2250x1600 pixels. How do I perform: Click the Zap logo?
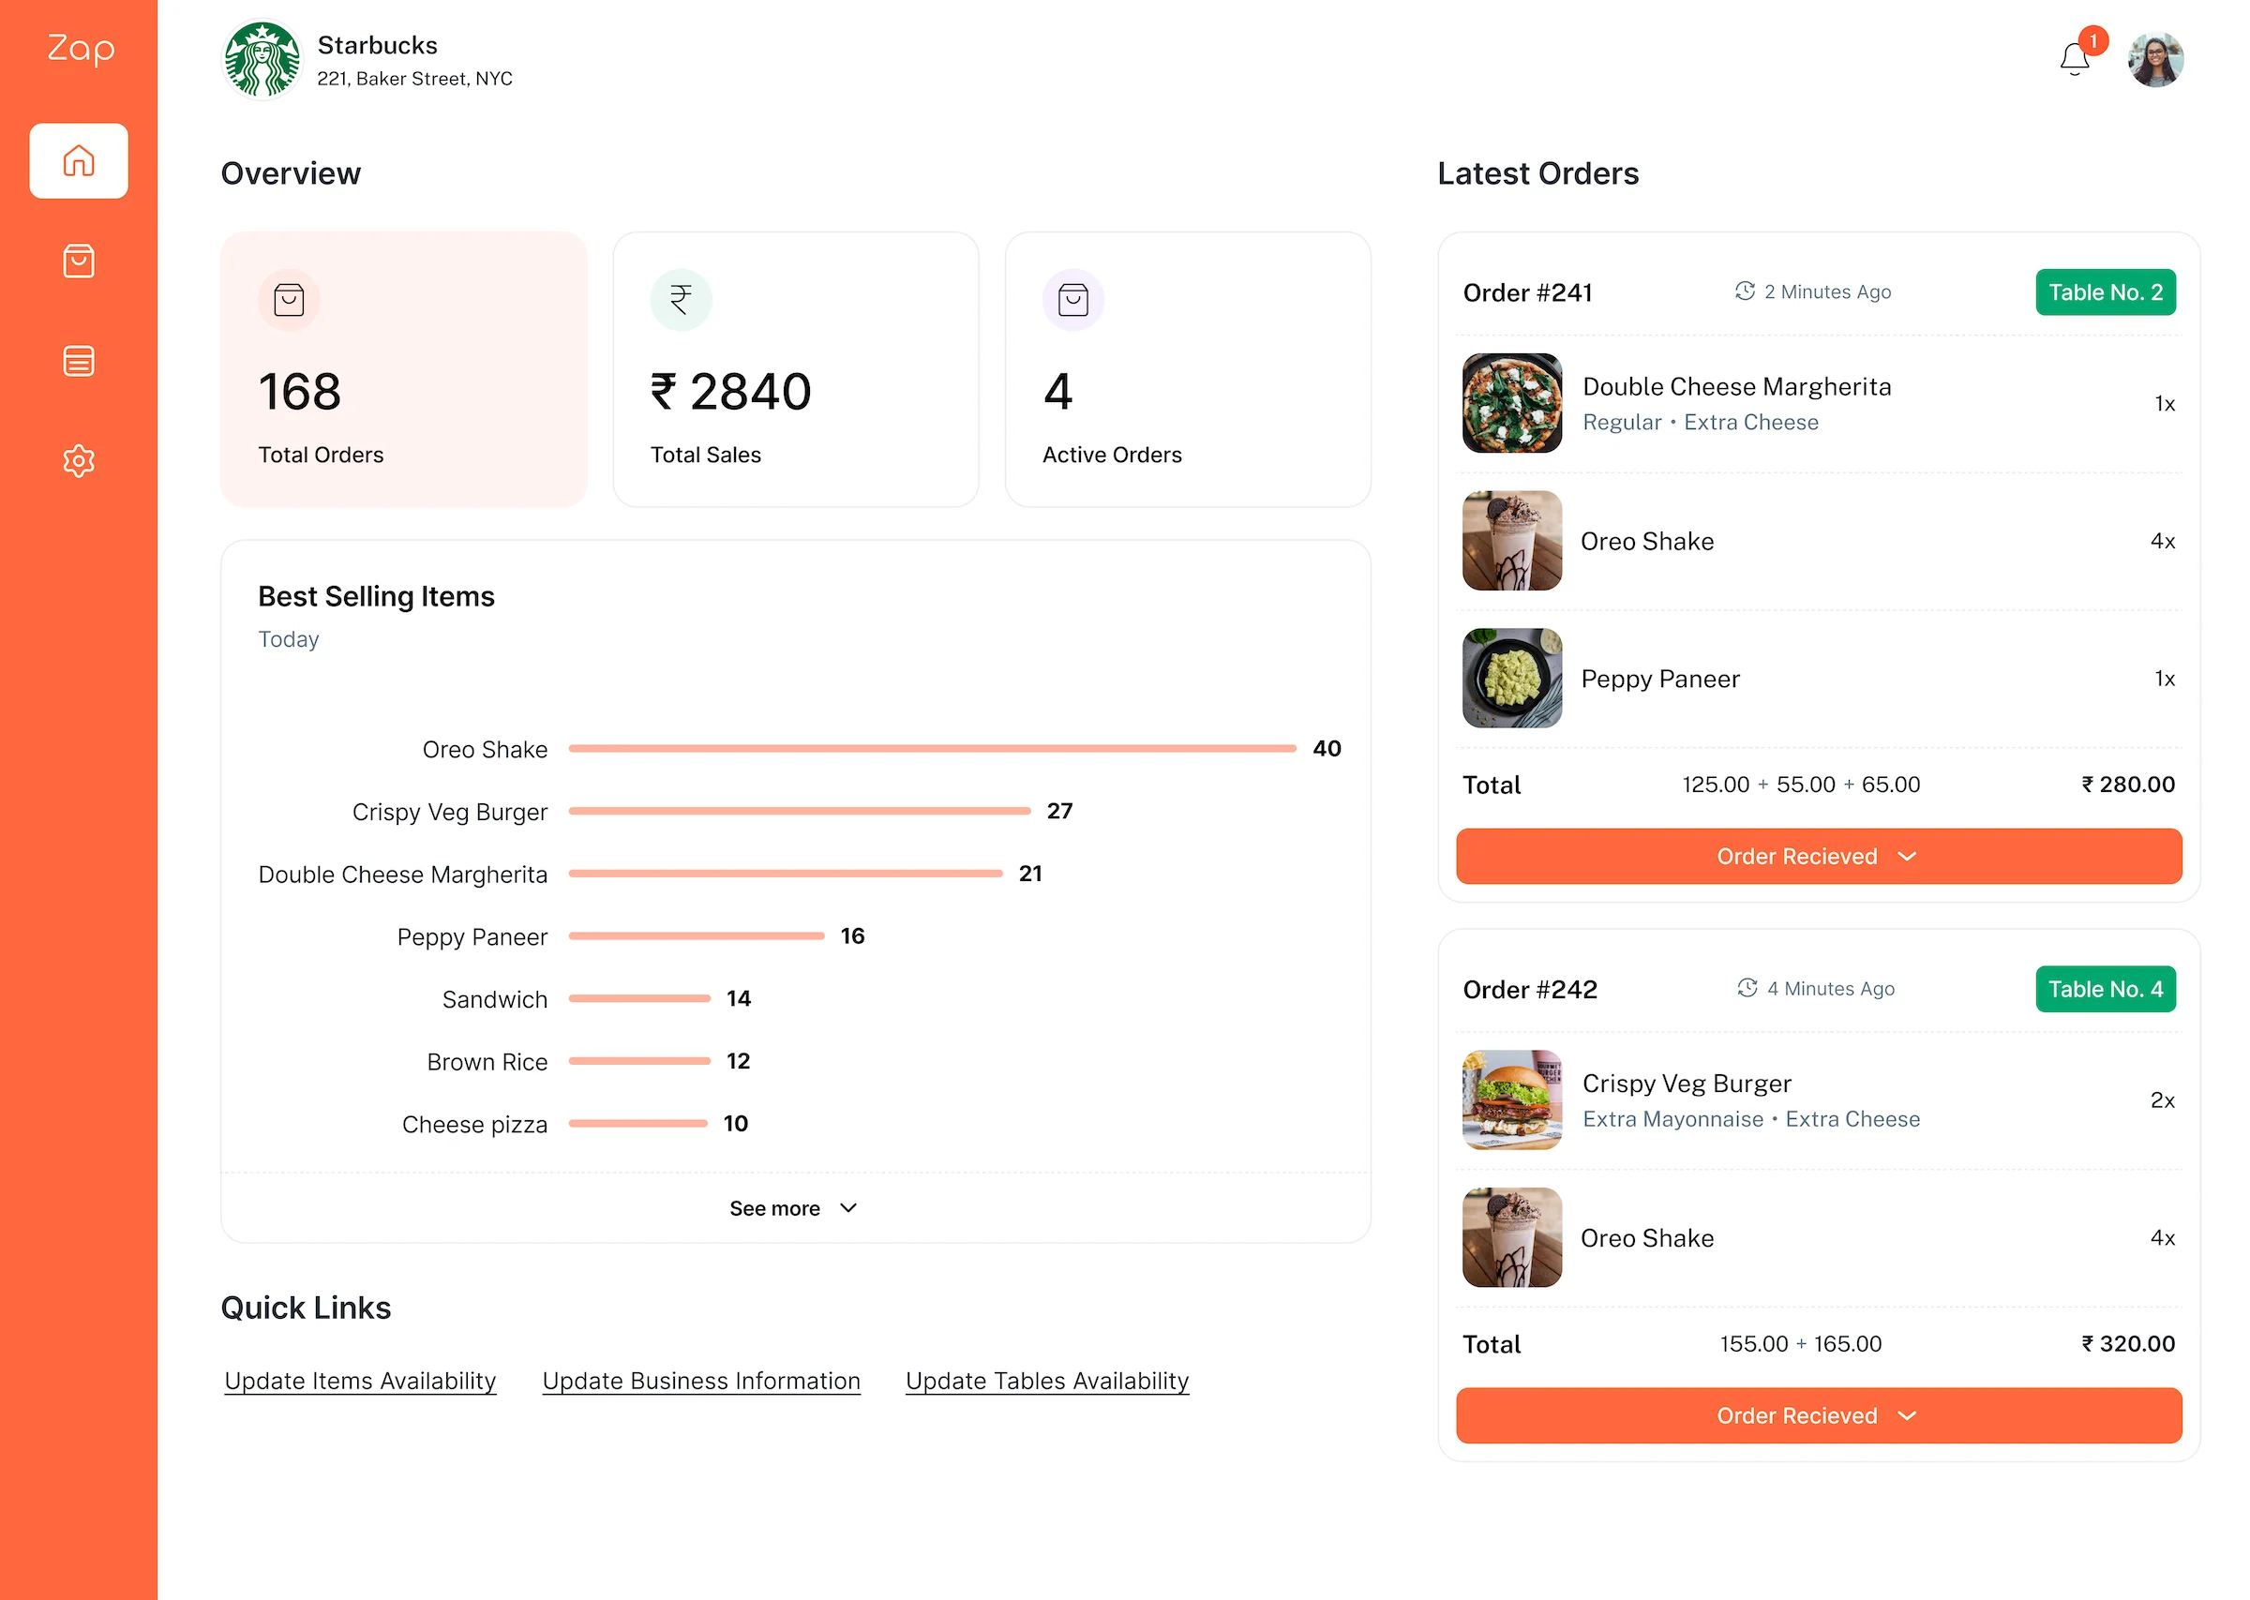81,49
